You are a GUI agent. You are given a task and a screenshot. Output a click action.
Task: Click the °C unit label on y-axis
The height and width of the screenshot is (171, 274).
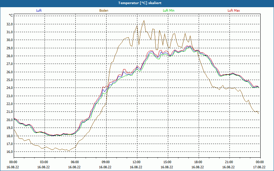tap(11, 15)
